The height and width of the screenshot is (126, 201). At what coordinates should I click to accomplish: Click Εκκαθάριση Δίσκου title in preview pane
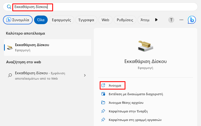[x=146, y=61]
